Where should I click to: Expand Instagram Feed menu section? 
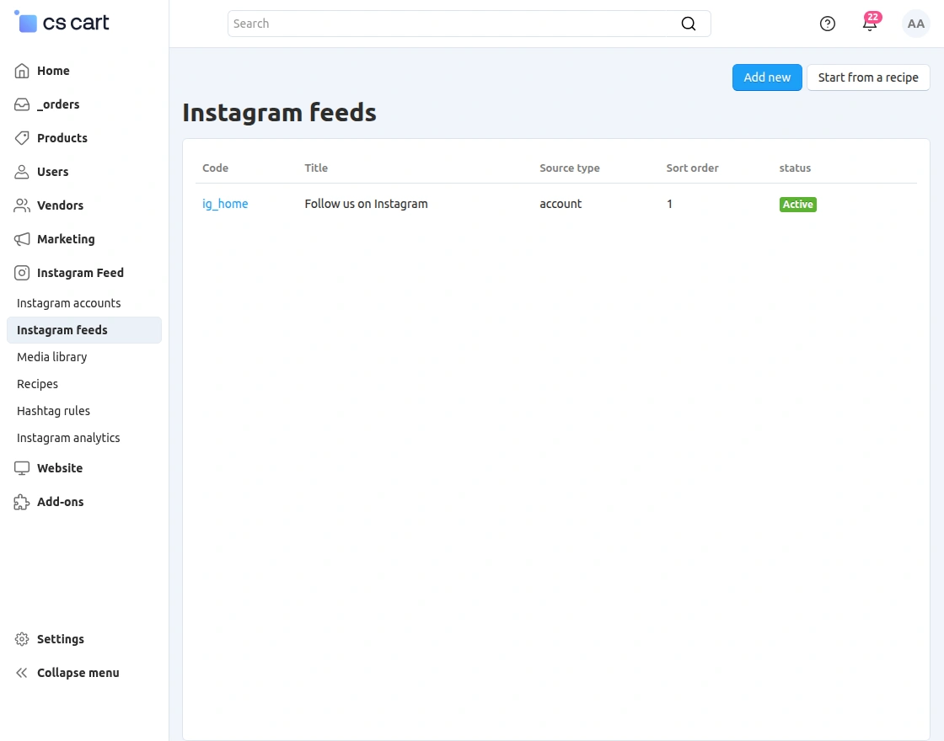click(x=80, y=273)
